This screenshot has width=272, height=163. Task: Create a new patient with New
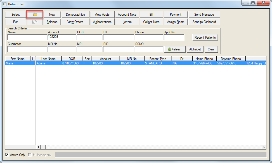[x=52, y=14]
